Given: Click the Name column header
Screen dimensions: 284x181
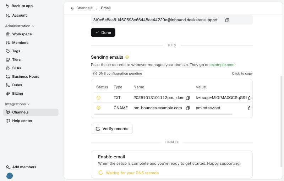Looking at the screenshot, I should tap(139, 87).
